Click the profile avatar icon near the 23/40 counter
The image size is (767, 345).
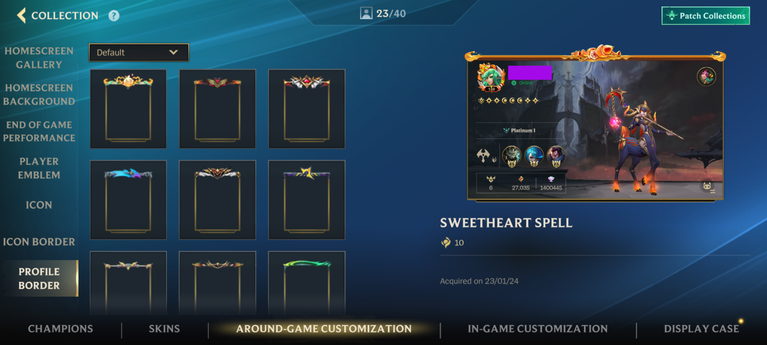click(366, 14)
